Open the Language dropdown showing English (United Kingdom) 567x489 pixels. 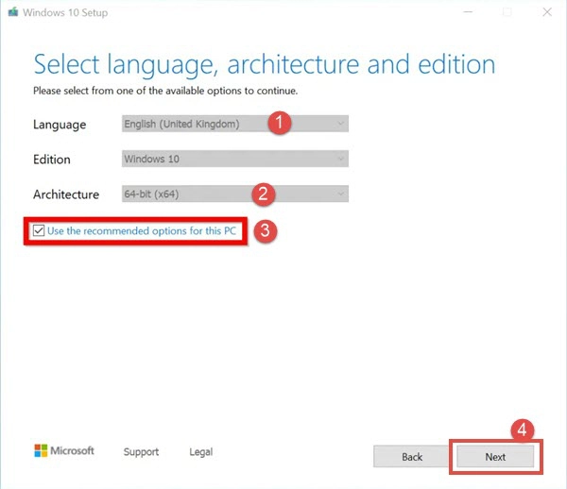click(x=235, y=124)
